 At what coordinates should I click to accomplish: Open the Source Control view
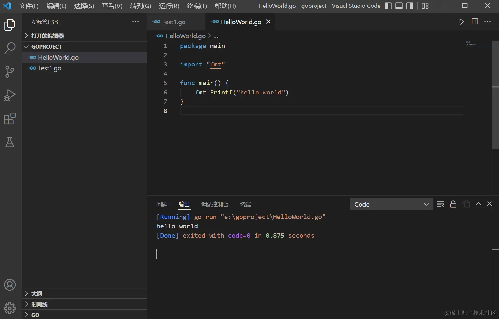click(x=10, y=71)
